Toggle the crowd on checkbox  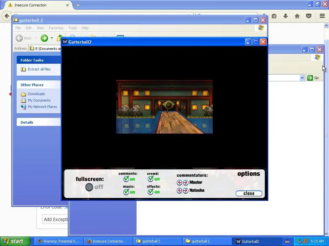click(150, 179)
